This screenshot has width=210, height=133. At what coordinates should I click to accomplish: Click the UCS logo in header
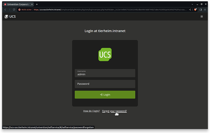tap(10, 16)
